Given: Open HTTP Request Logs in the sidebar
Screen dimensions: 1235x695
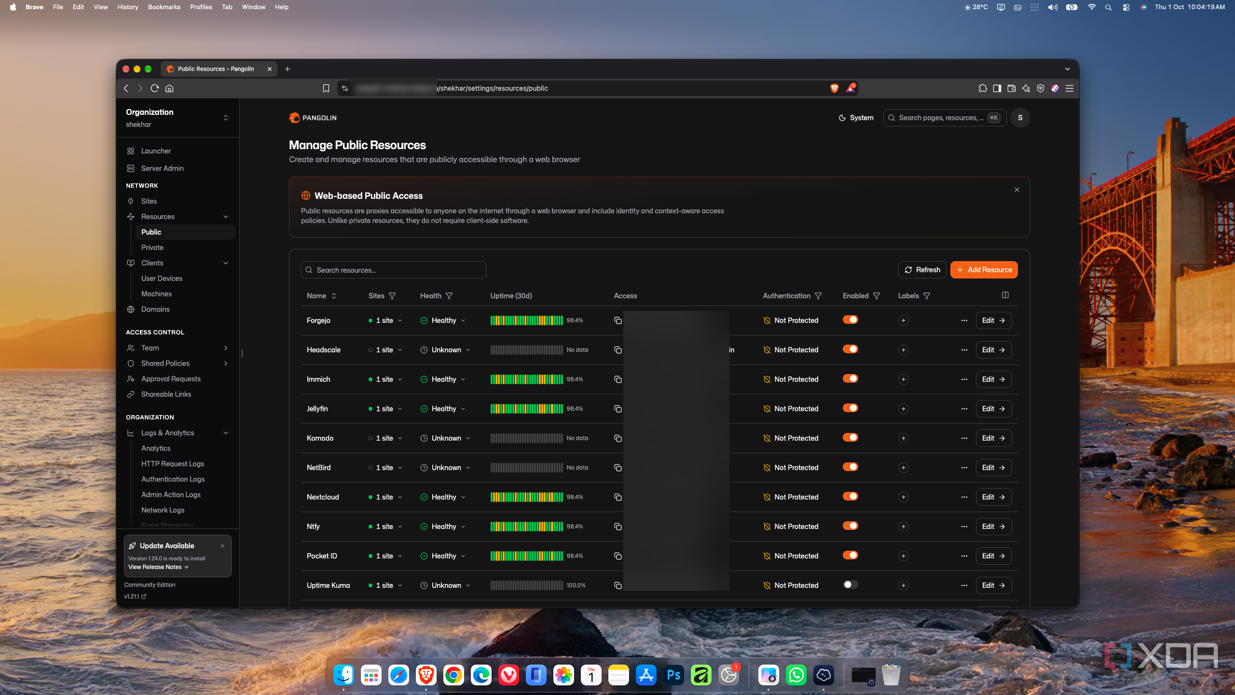Looking at the screenshot, I should (173, 464).
